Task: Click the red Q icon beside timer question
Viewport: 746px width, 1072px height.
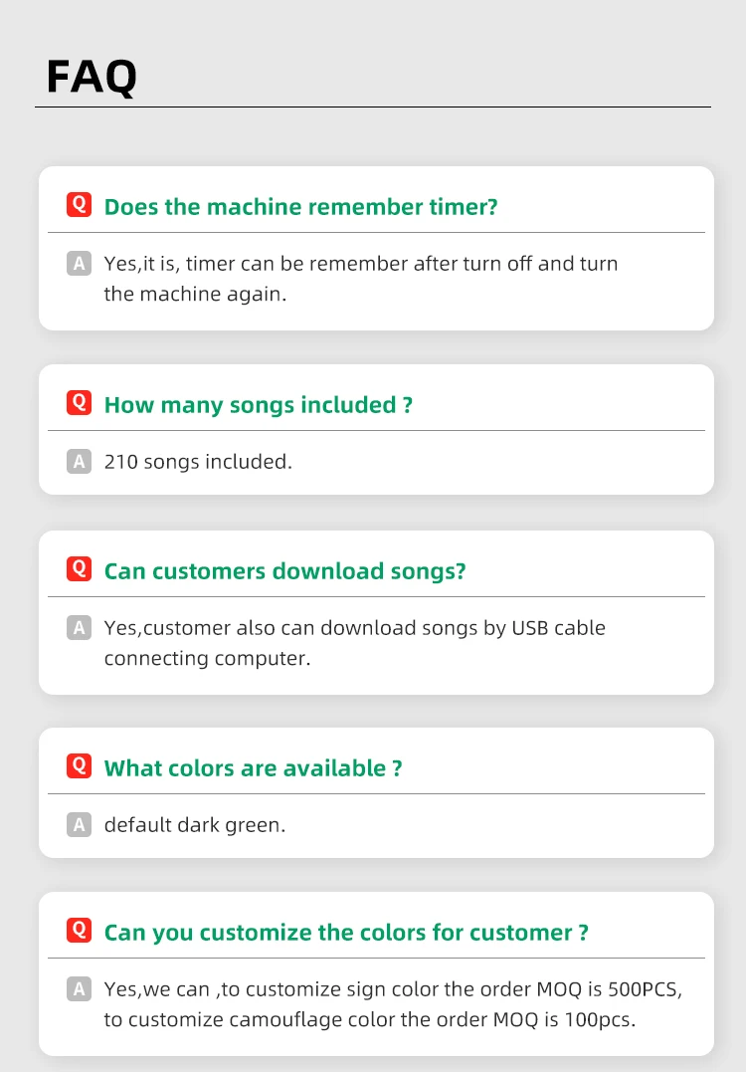Action: tap(79, 205)
